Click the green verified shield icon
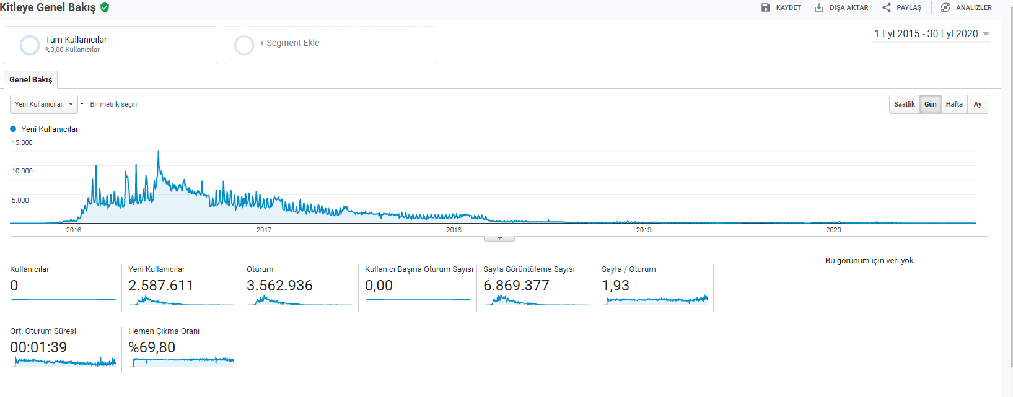 105,7
